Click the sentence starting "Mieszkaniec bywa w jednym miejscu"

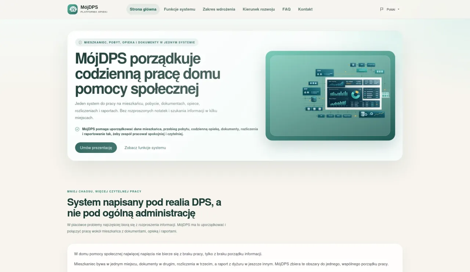(x=231, y=264)
